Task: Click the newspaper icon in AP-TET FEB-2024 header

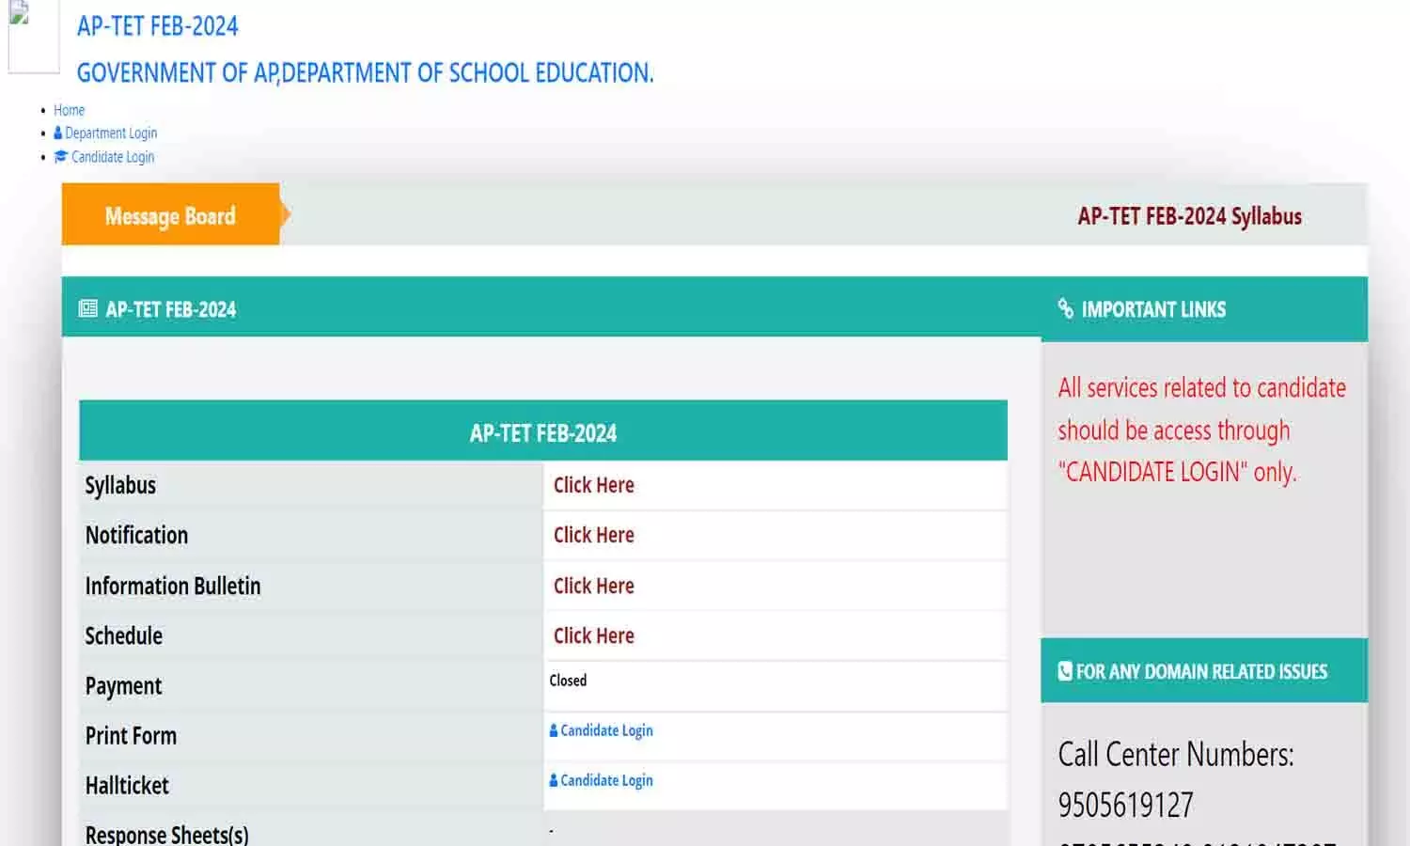Action: coord(87,309)
